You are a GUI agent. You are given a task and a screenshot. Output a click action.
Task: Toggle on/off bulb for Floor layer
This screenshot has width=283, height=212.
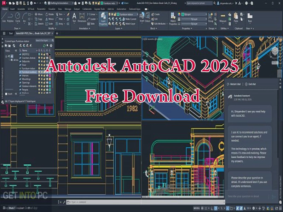[39, 65]
